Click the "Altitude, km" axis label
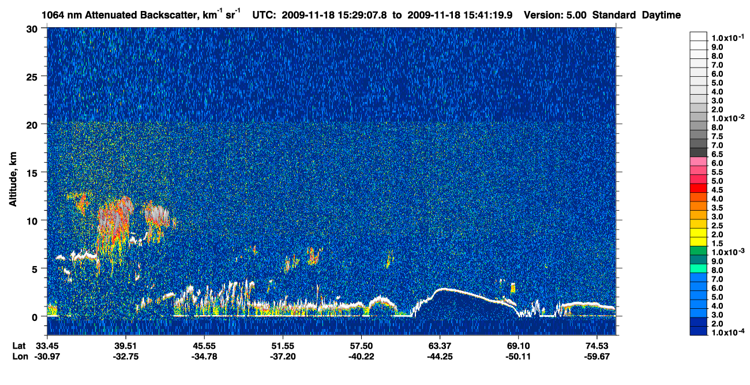Image resolution: width=750 pixels, height=385 pixels. tap(12, 180)
